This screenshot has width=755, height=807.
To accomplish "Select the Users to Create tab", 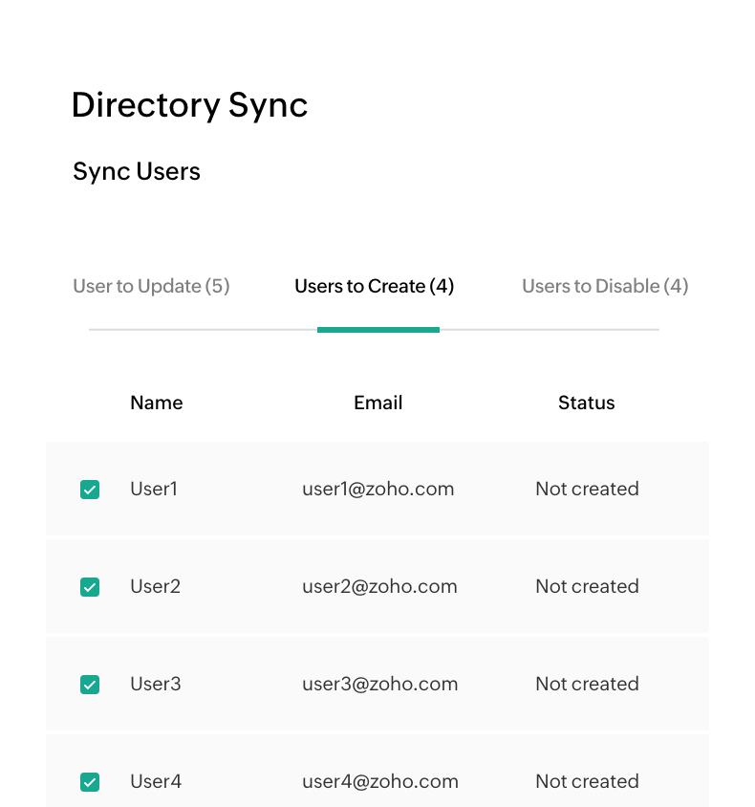I will coord(375,286).
